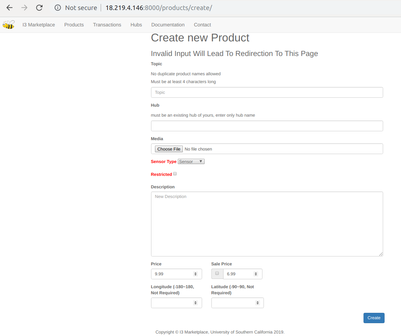The image size is (401, 336).
Task: Click the red Sensor Type label
Action: coord(164,162)
